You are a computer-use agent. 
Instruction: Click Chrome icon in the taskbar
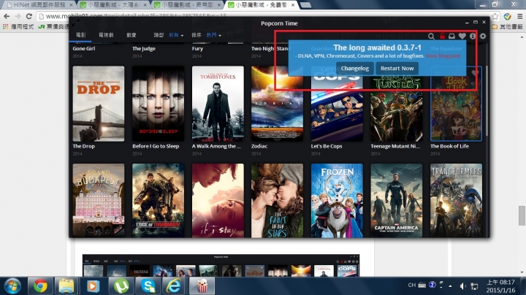(x=40, y=286)
